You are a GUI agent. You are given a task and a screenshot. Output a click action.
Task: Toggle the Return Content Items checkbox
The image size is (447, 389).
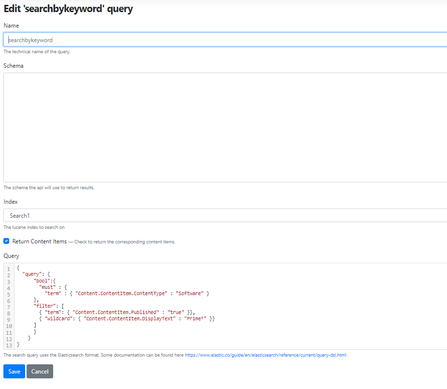[6, 241]
